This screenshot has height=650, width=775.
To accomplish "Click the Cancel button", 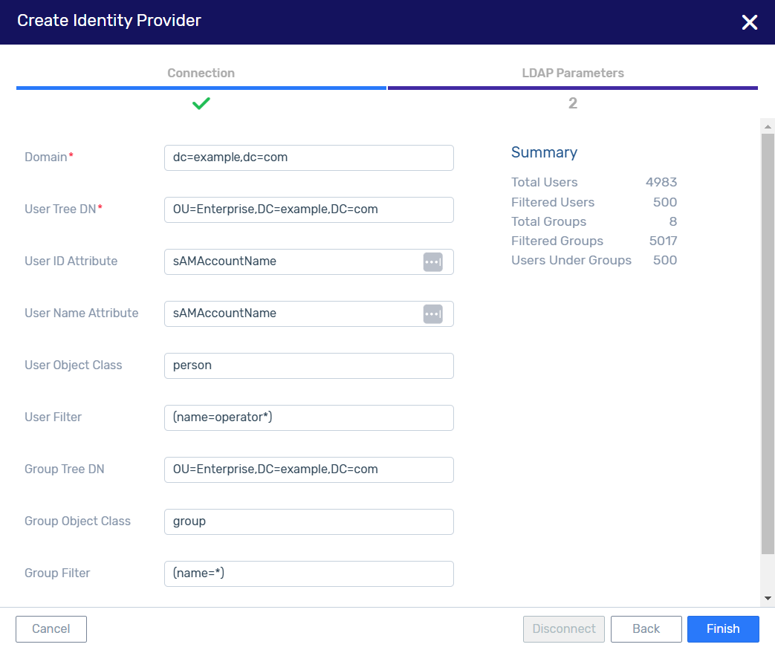I will [51, 628].
